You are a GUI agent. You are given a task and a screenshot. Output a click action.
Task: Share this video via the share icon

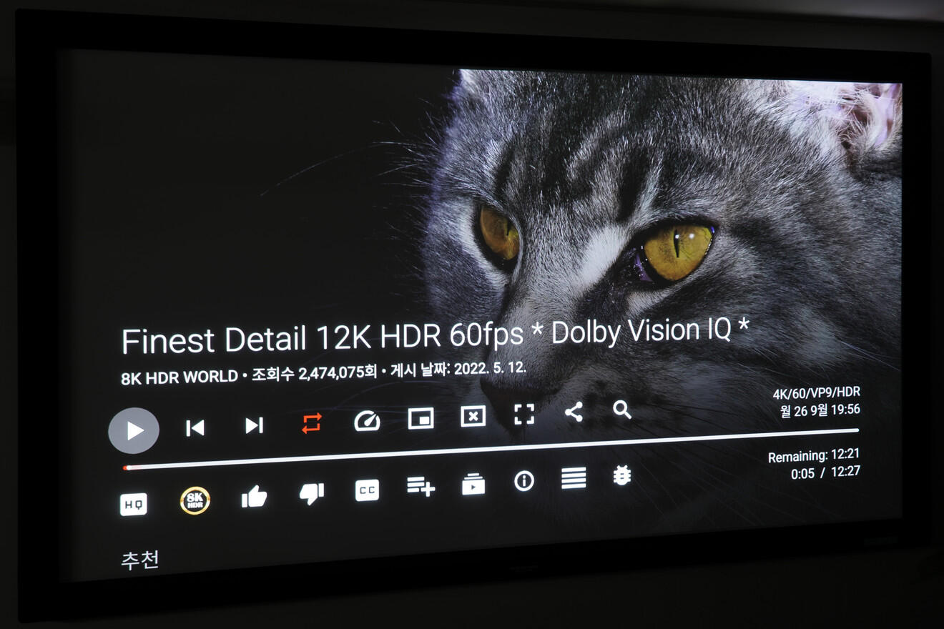tap(574, 412)
